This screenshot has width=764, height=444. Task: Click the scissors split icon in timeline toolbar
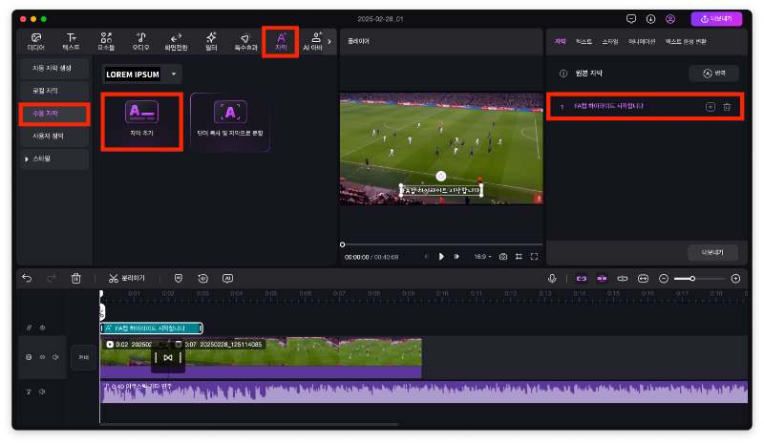tap(114, 278)
